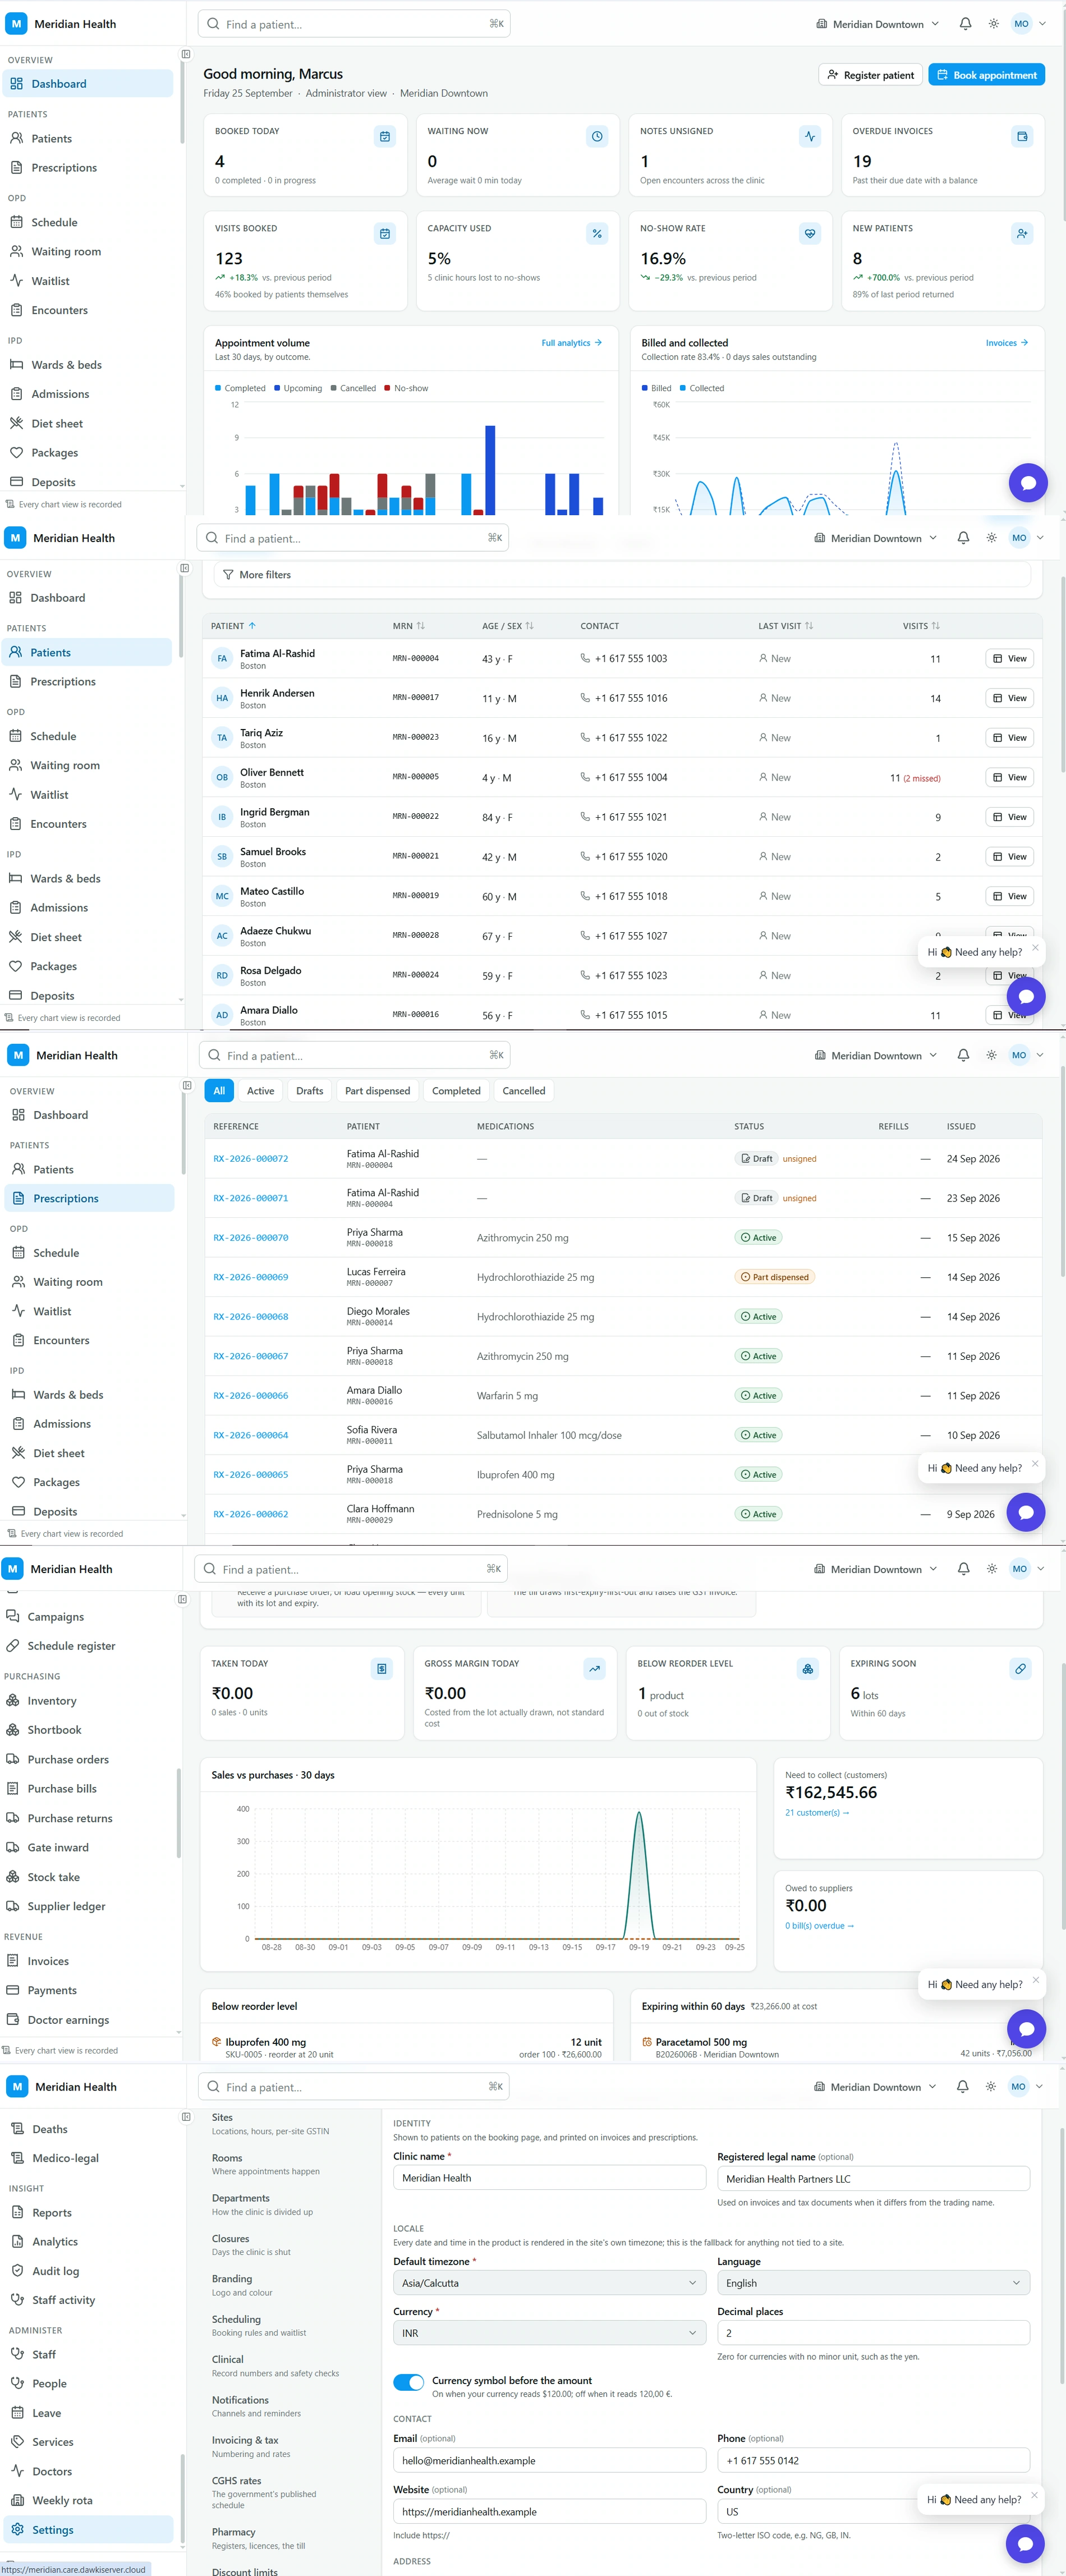The width and height of the screenshot is (1066, 2576).
Task: Sort patients by Age / Sex column
Action: coord(508,626)
